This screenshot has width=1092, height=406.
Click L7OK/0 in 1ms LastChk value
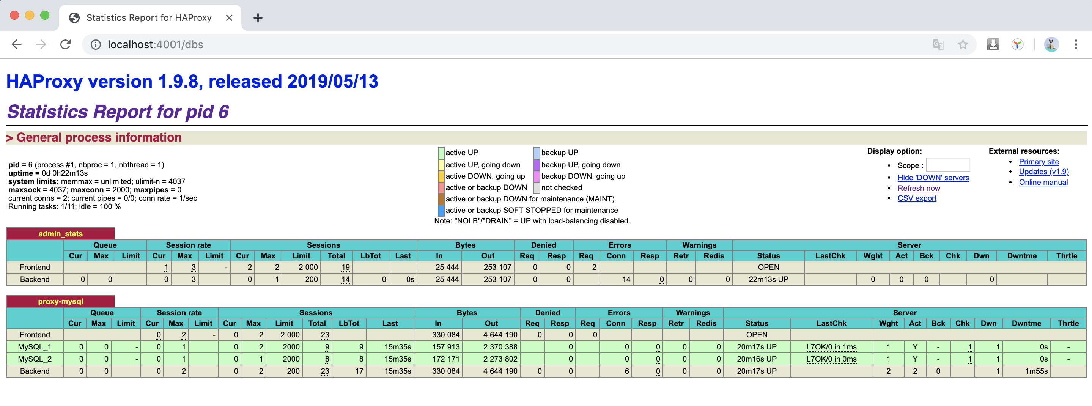(x=831, y=347)
